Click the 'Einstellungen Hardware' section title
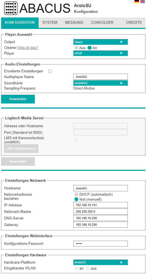Screen dimensions: 146x274 pyautogui.click(x=26, y=255)
